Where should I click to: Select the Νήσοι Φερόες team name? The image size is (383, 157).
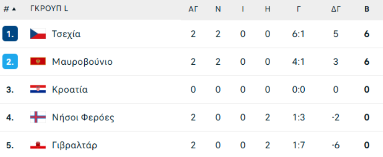[83, 117]
